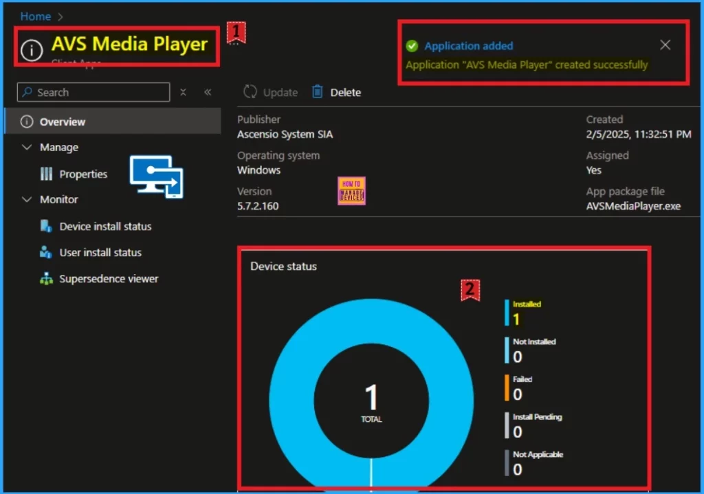Click the AVS Media Player info icon
This screenshot has height=494, width=704.
(x=32, y=49)
